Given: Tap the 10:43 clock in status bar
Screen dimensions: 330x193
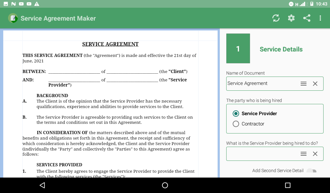Looking at the screenshot, I should [x=321, y=4].
